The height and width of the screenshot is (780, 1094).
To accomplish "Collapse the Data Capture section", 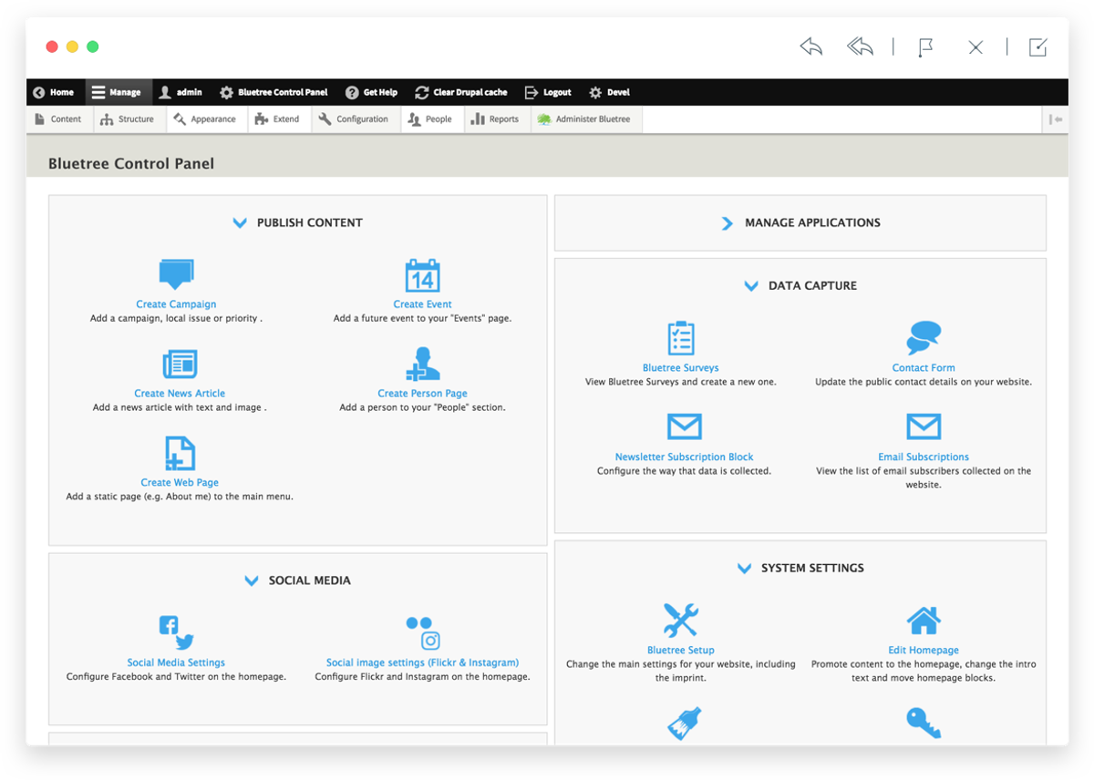I will pyautogui.click(x=751, y=285).
